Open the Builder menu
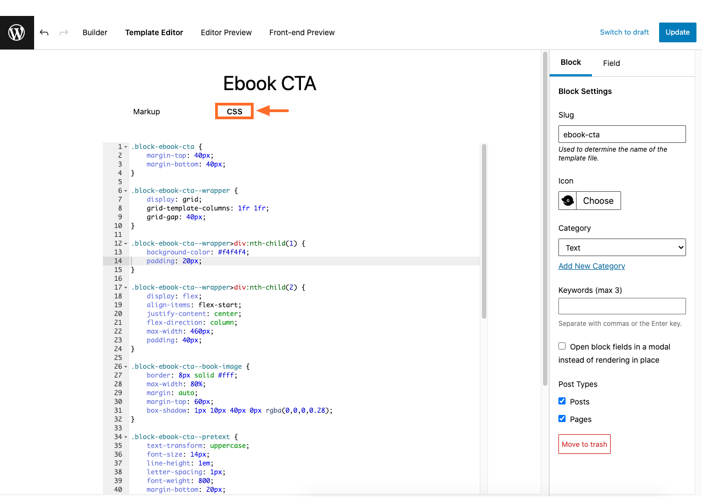 (95, 32)
